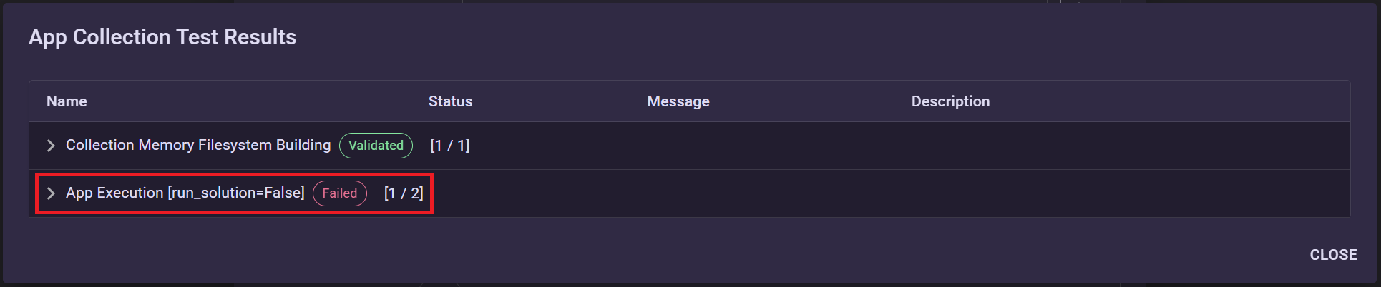The width and height of the screenshot is (1381, 287).
Task: Select the Message column header
Action: click(678, 101)
